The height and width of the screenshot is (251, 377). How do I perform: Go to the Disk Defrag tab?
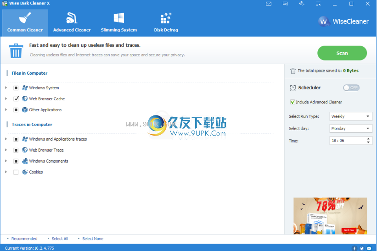[x=166, y=23]
